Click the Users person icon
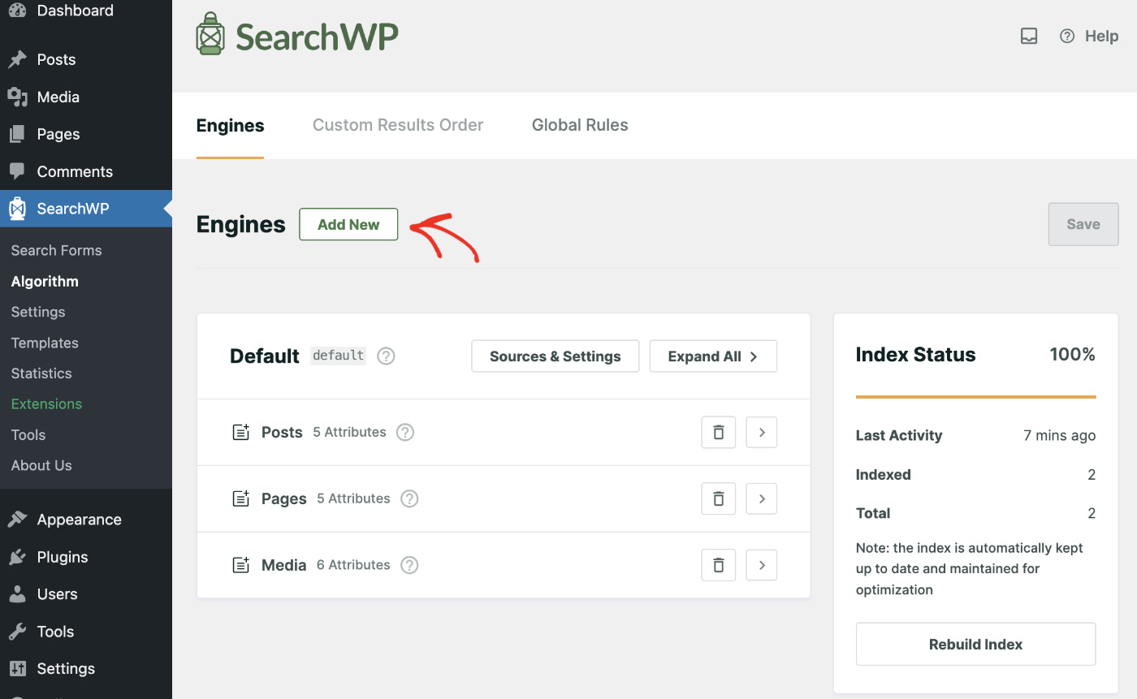This screenshot has width=1137, height=699. pos(17,594)
